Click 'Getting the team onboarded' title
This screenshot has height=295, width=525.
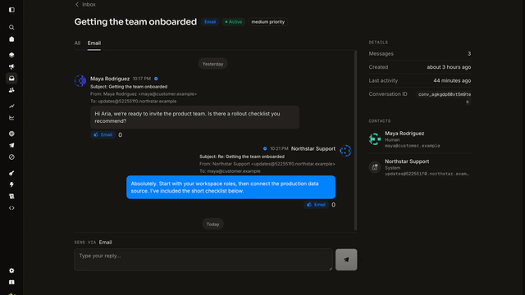coord(135,22)
